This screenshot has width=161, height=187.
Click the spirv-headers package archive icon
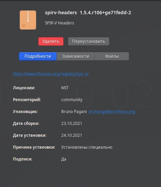pyautogui.click(x=28, y=20)
